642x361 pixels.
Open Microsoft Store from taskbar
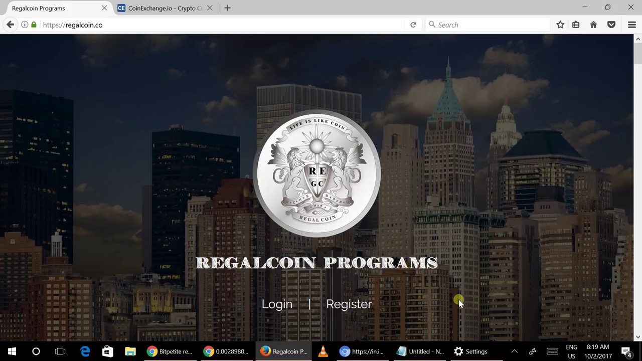107,351
